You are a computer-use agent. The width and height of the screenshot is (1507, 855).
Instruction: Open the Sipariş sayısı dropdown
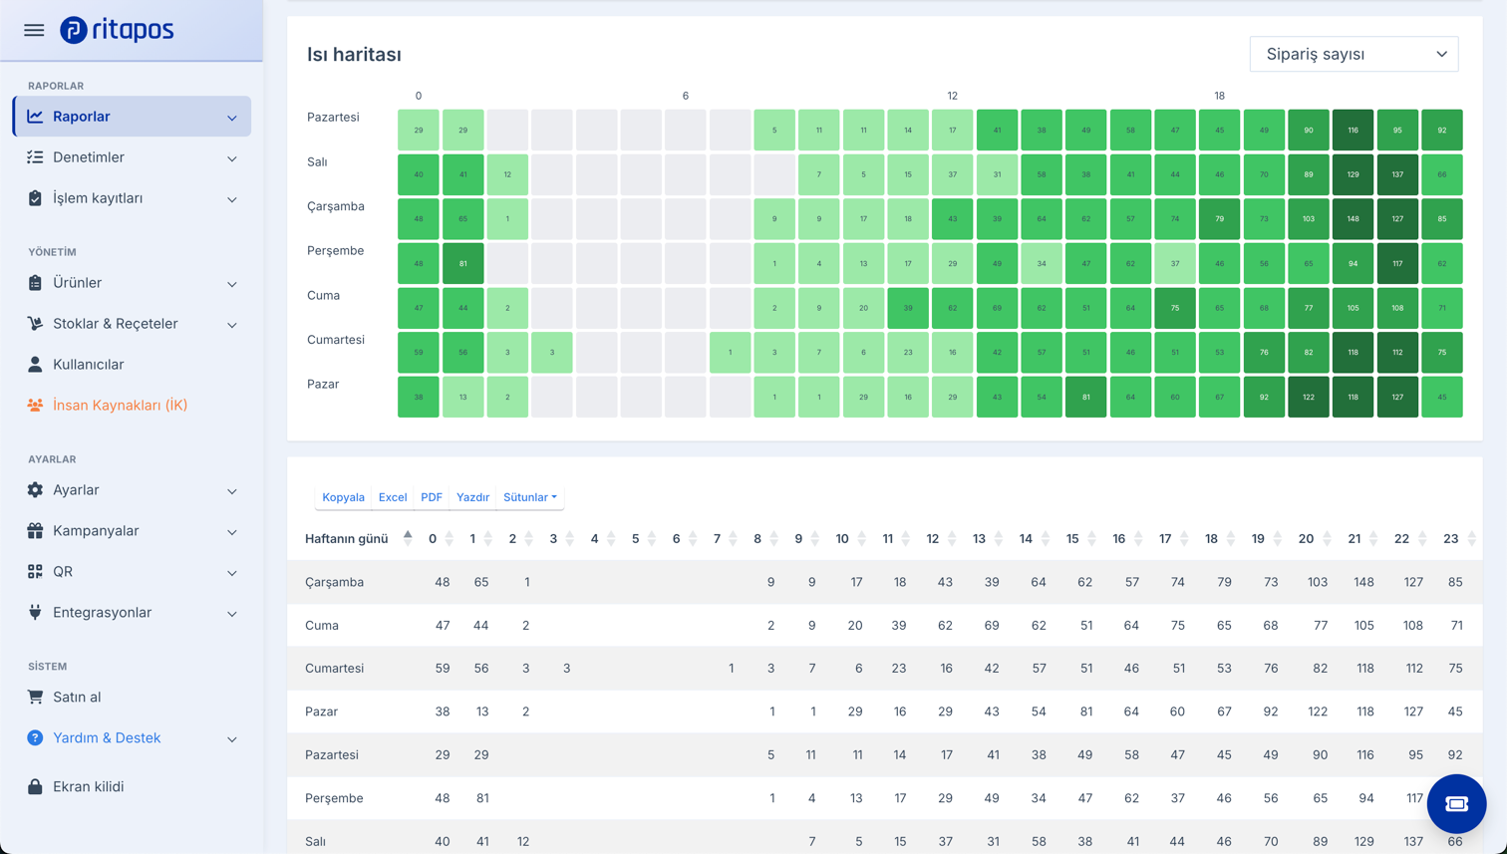click(1354, 54)
